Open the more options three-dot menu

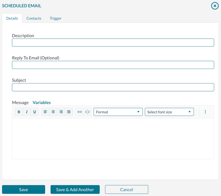point(205,112)
